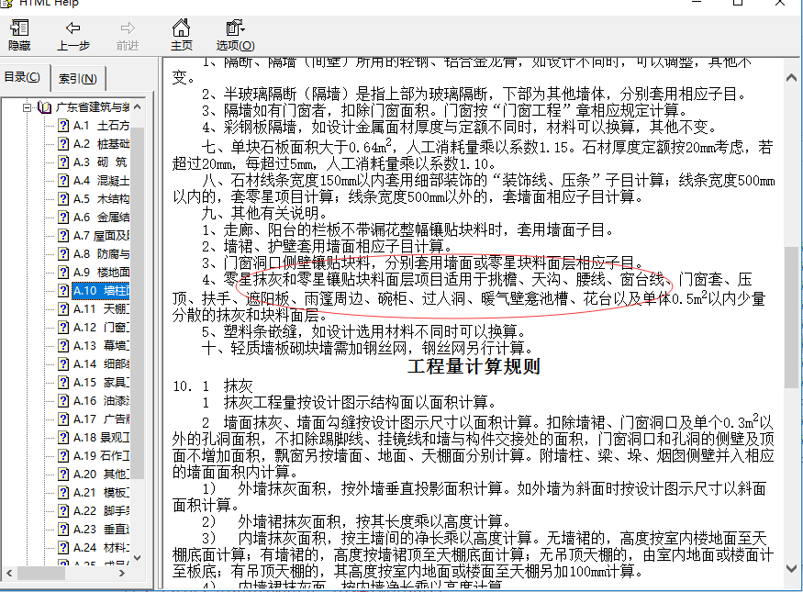
Task: Open topic A.7 屋面
Action: pos(101,236)
